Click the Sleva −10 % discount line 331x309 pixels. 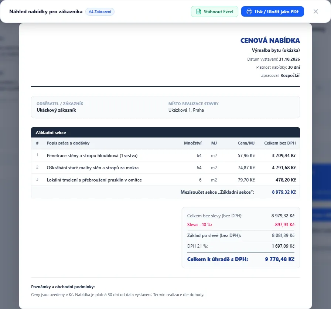(x=240, y=225)
